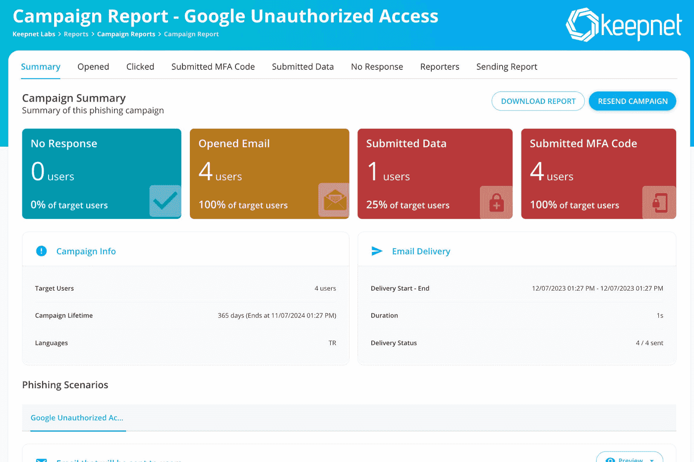Switch to the Summary tab

41,67
